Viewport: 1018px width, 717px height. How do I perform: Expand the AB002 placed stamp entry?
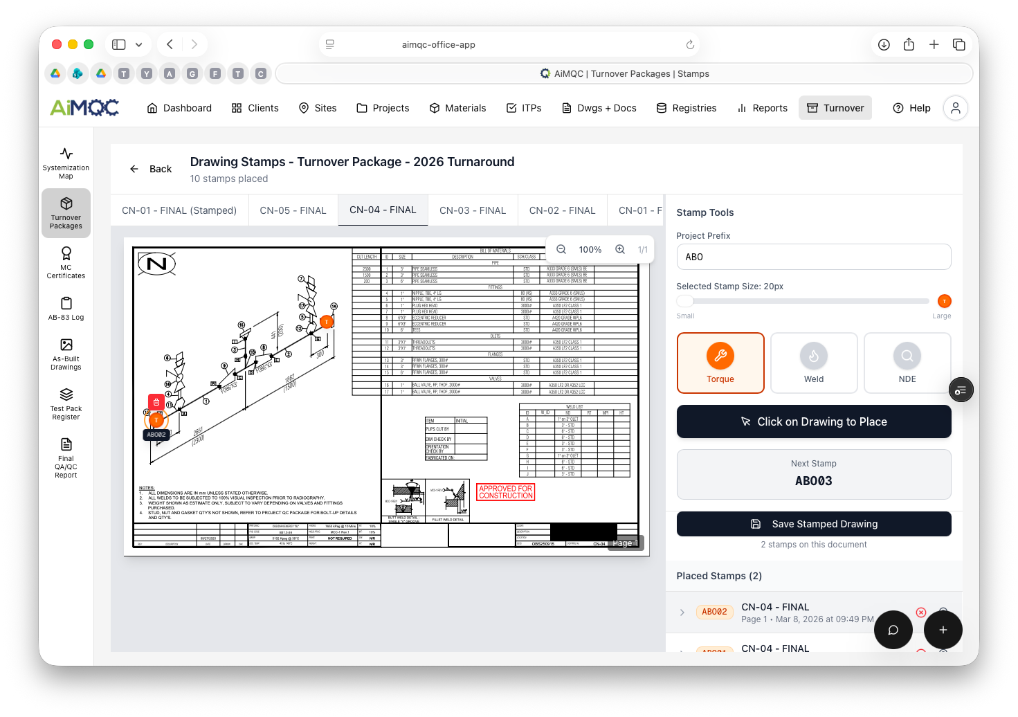click(x=682, y=612)
